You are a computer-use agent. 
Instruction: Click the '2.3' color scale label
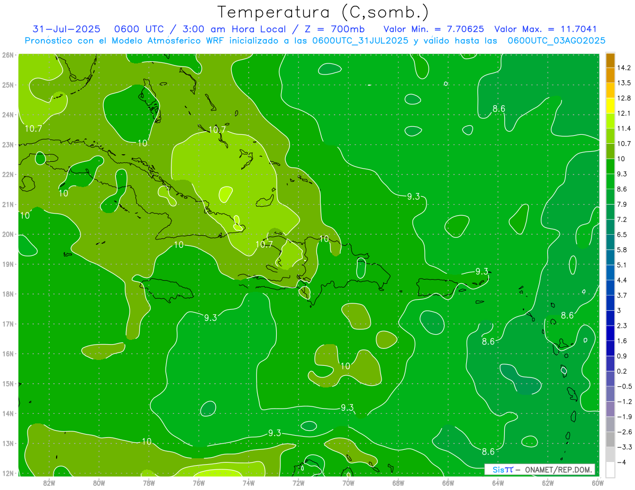622,326
